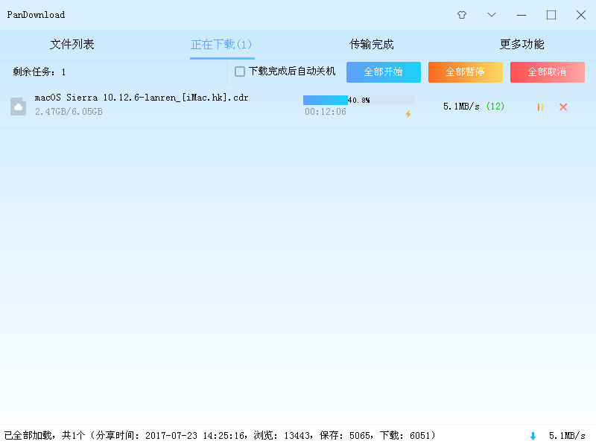This screenshot has width=596, height=447.
Task: Click the download progress bar at 40.8%
Action: pyautogui.click(x=359, y=100)
